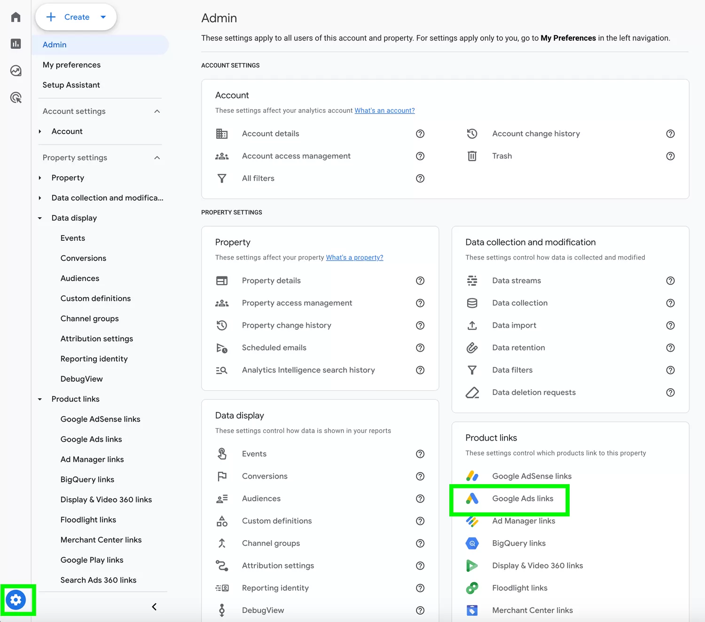Collapse the sidebar with chevron
The image size is (705, 622).
(x=154, y=606)
